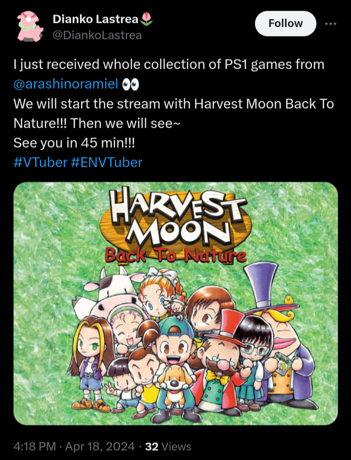The image size is (351, 460).
Task: Open the @DiankoLastrea handle
Action: click(97, 35)
